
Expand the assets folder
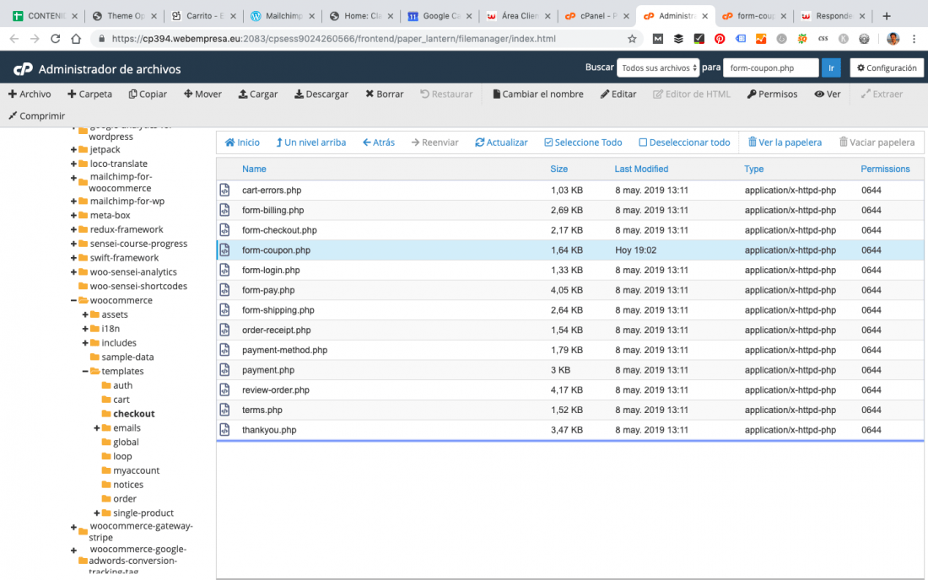(x=85, y=314)
